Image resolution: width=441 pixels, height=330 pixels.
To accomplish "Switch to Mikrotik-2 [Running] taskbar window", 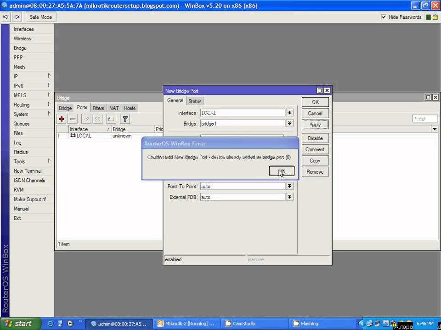I will (187, 324).
